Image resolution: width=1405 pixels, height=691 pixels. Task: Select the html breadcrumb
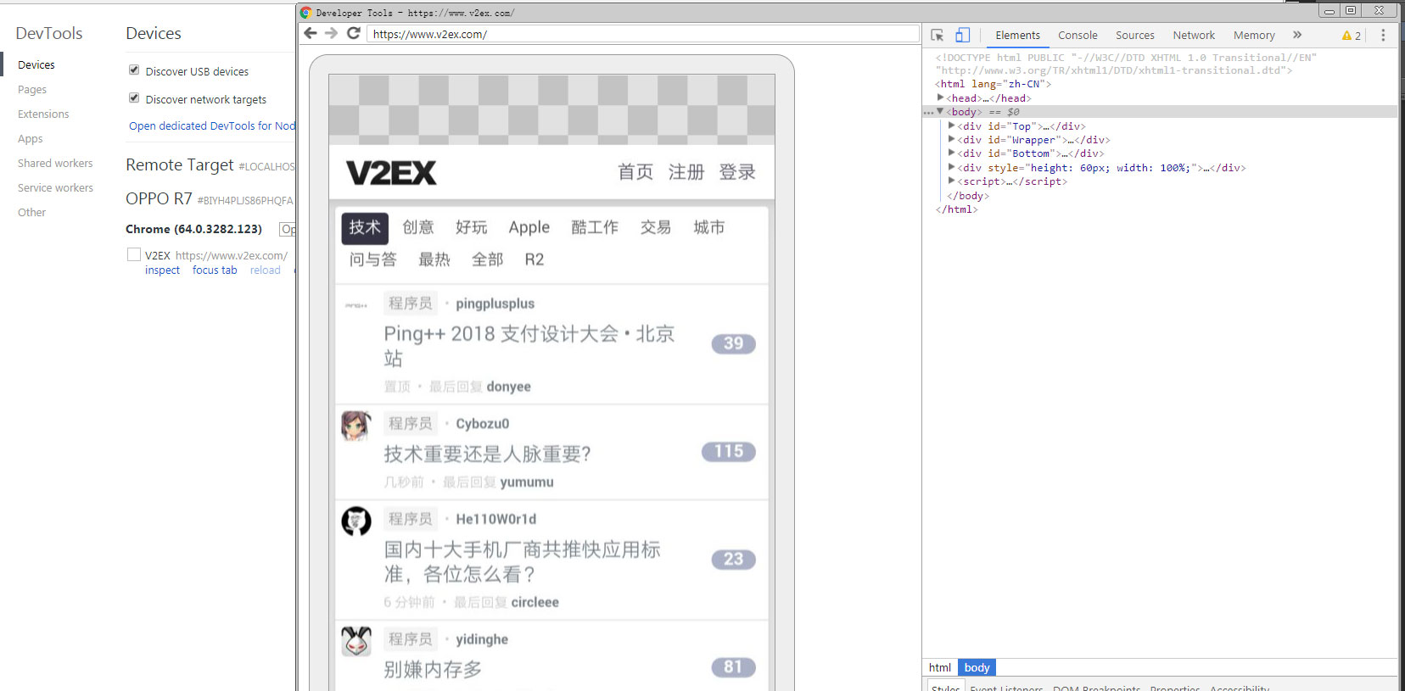[x=940, y=668]
